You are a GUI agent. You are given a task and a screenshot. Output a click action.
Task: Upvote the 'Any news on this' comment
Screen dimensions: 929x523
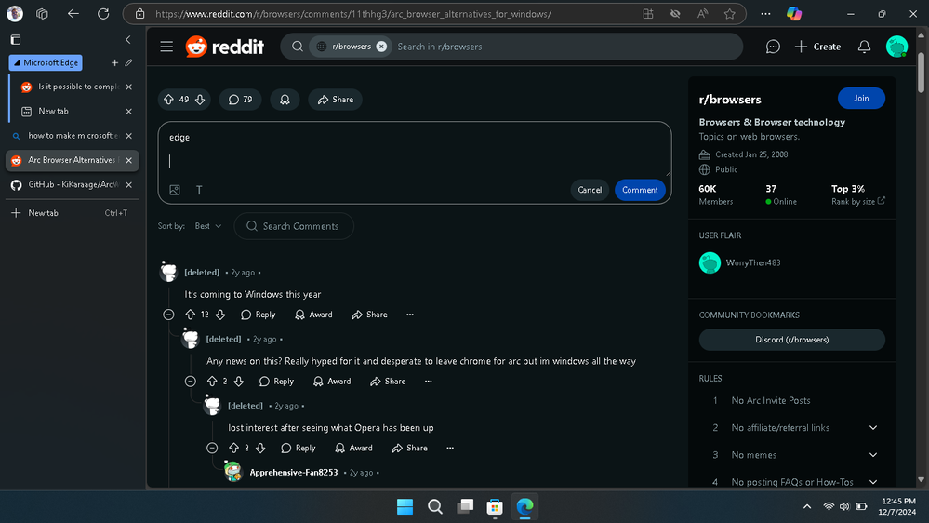point(212,382)
